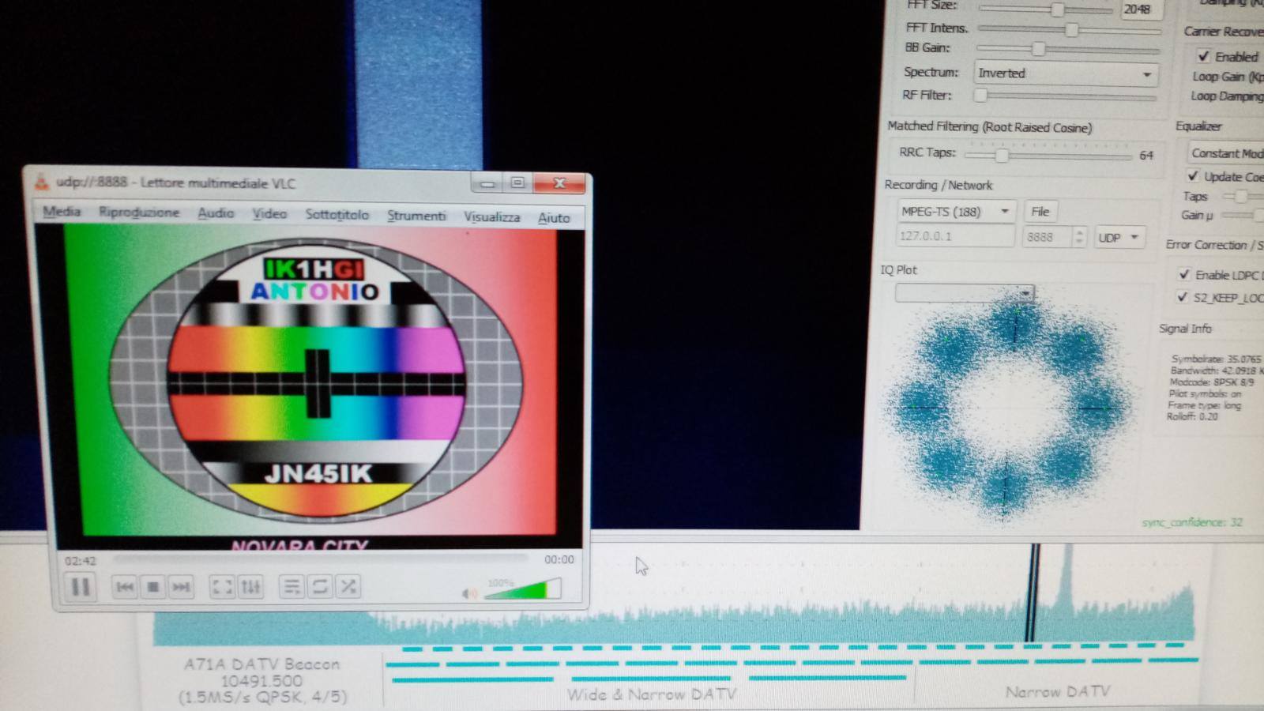Maximize the VLC window
Viewport: 1264px width, 711px height.
(x=517, y=183)
